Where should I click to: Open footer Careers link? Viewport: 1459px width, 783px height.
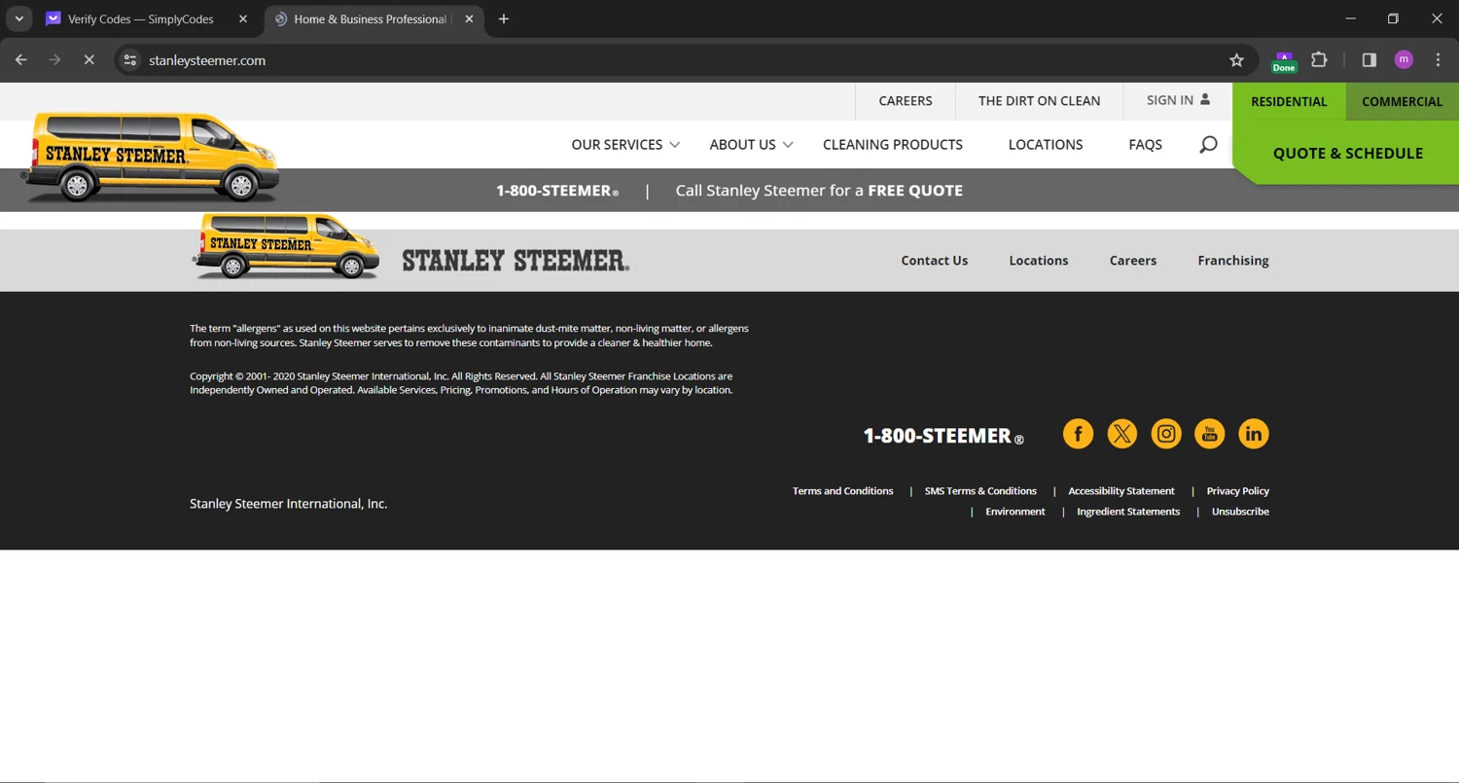(1133, 261)
